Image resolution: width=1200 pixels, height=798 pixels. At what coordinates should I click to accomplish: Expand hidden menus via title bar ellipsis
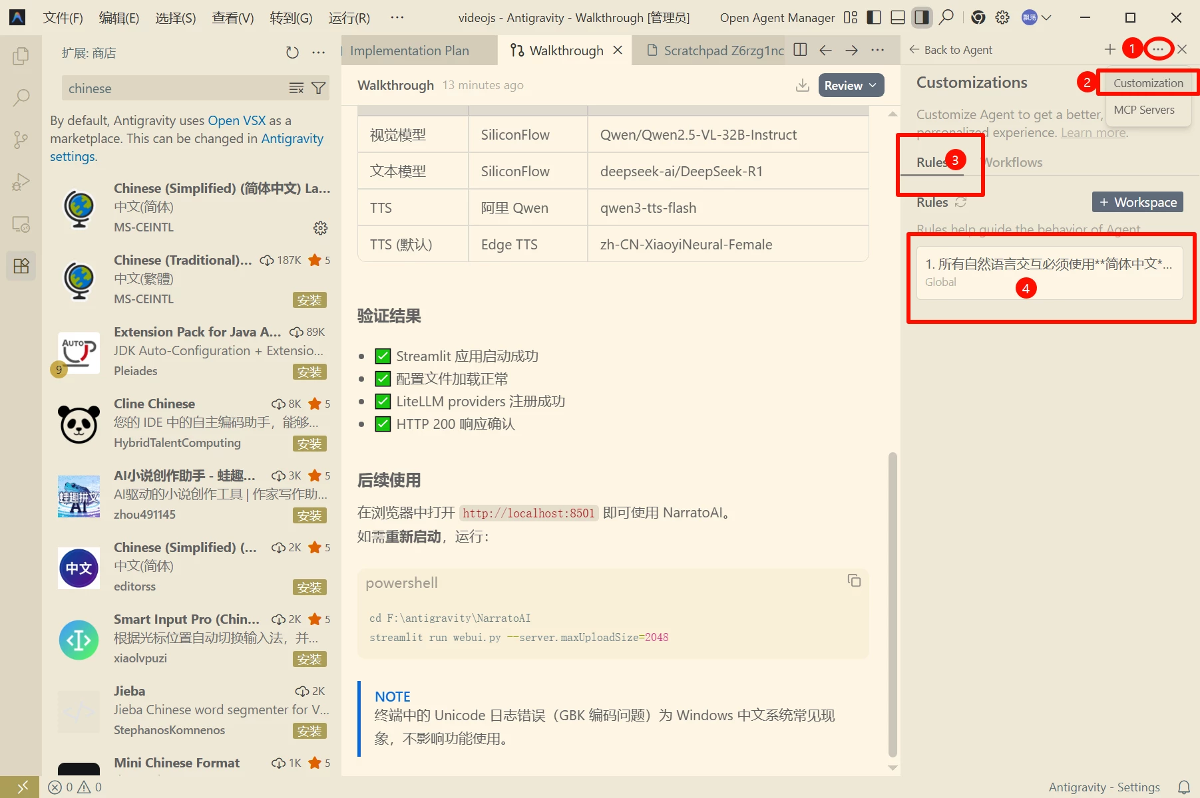pos(397,18)
